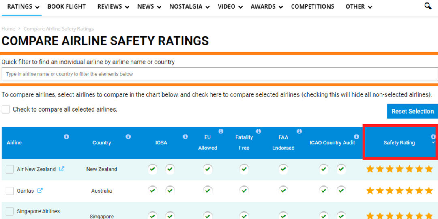Go to Book Flight menu item
438x219 pixels.
67,6
